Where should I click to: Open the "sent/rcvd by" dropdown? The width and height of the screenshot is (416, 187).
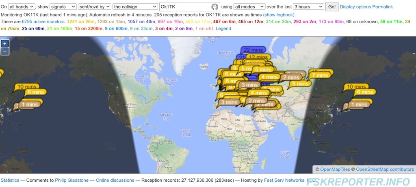click(94, 7)
